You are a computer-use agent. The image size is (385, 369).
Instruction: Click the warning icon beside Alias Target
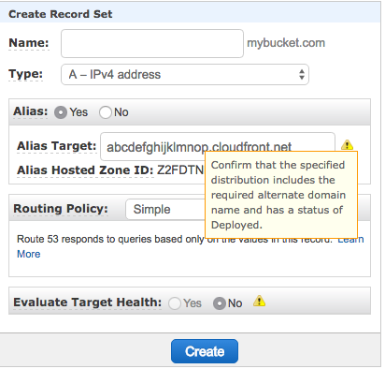[x=347, y=145]
